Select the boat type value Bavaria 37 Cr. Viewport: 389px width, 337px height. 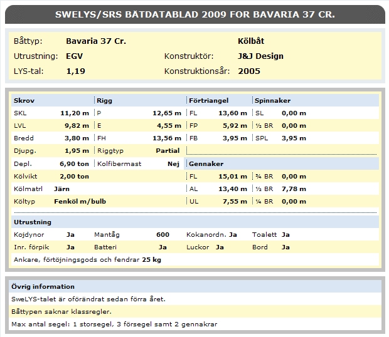96,41
